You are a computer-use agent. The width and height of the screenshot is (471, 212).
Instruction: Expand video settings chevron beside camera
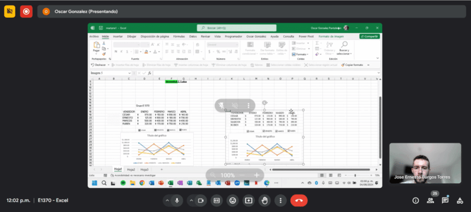191,201
